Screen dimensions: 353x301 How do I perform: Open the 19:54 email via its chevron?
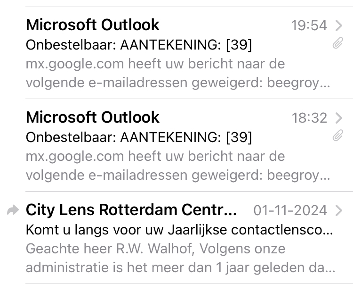pyautogui.click(x=339, y=25)
